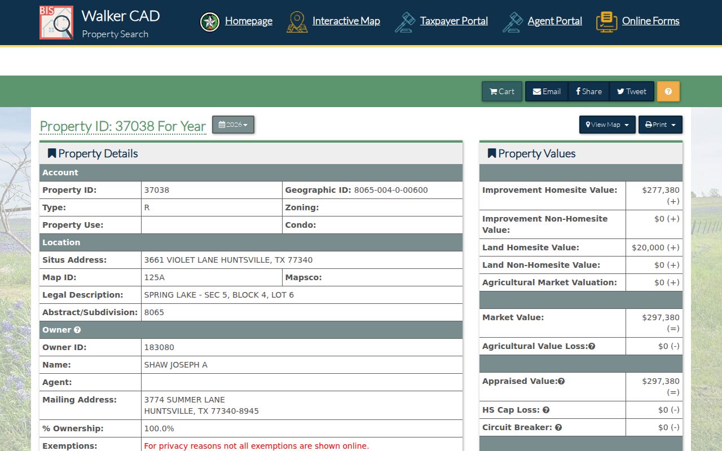Click the red exemptions privacy notice
Viewport: 722px width, 451px height.
257,446
